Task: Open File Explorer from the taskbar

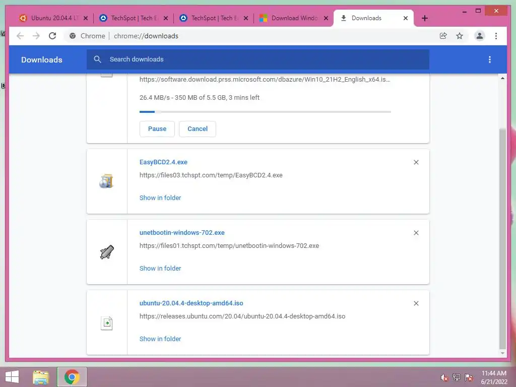Action: 41,377
